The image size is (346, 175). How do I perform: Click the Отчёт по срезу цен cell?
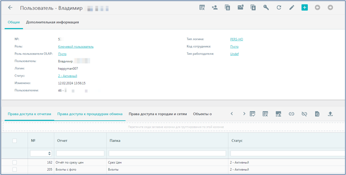(x=81, y=163)
